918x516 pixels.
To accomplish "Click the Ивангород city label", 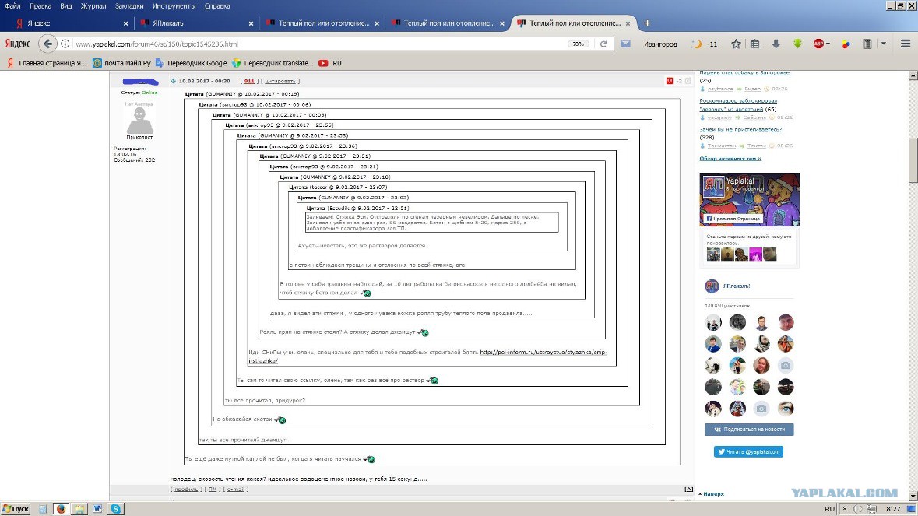I will click(x=660, y=44).
